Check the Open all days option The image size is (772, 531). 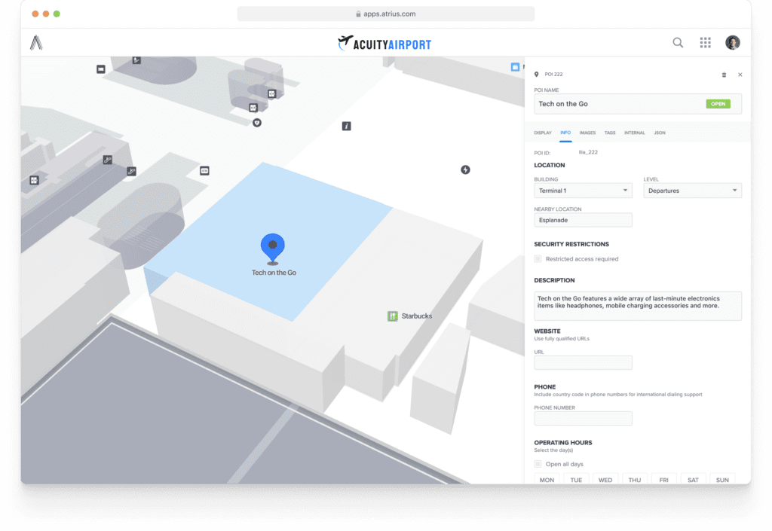click(x=538, y=464)
